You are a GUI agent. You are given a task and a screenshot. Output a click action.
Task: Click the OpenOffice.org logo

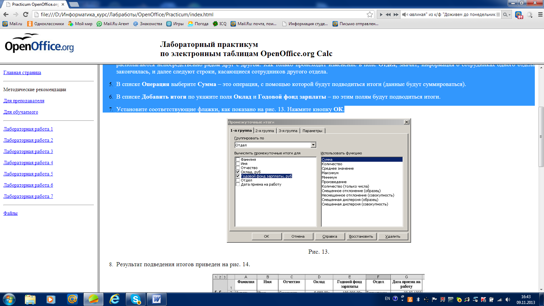point(39,43)
